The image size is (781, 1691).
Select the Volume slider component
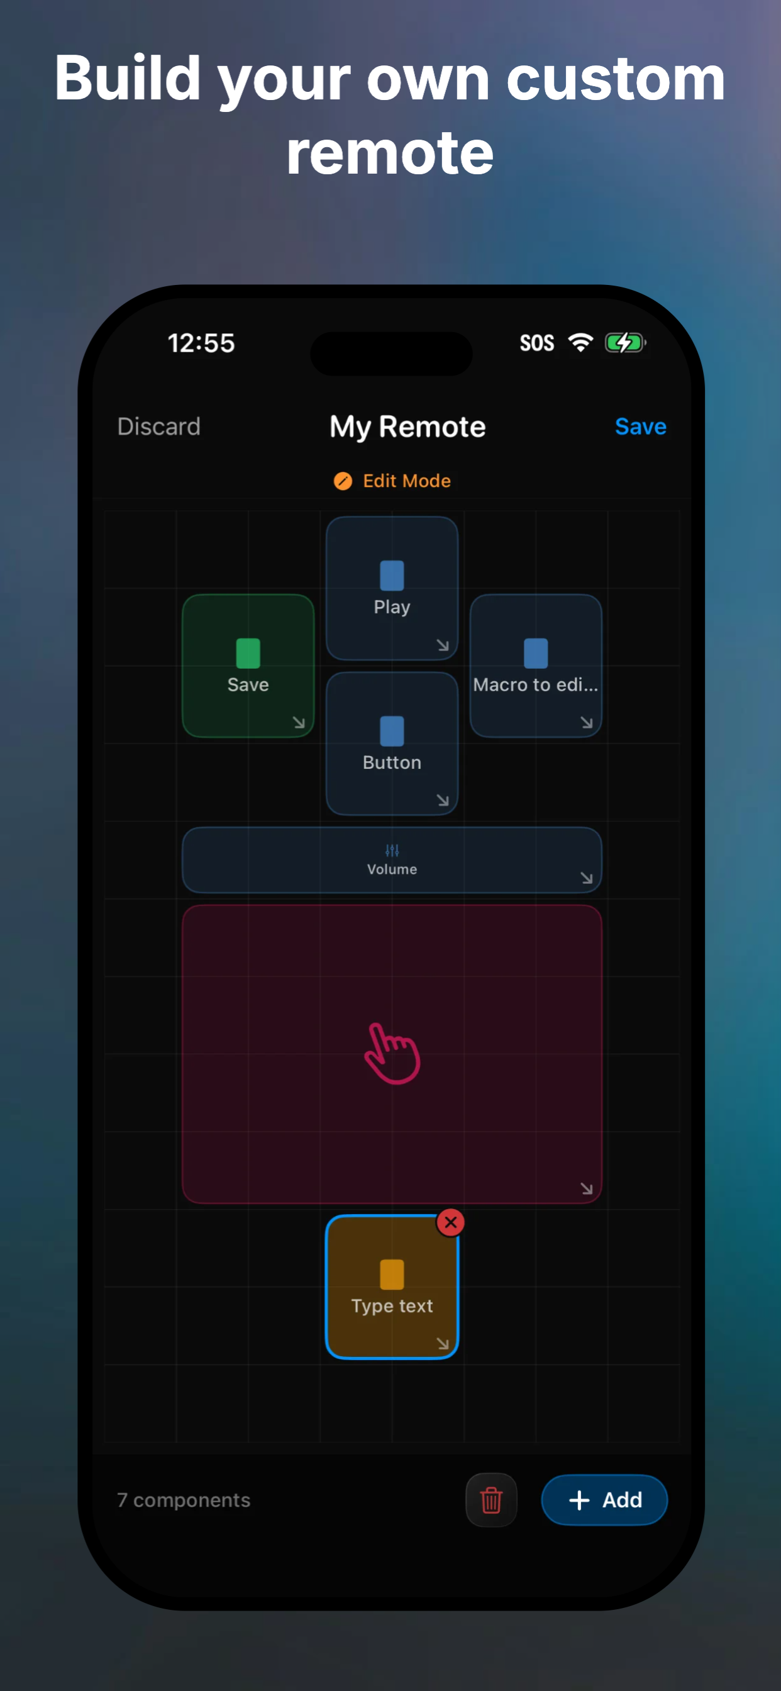pyautogui.click(x=392, y=860)
